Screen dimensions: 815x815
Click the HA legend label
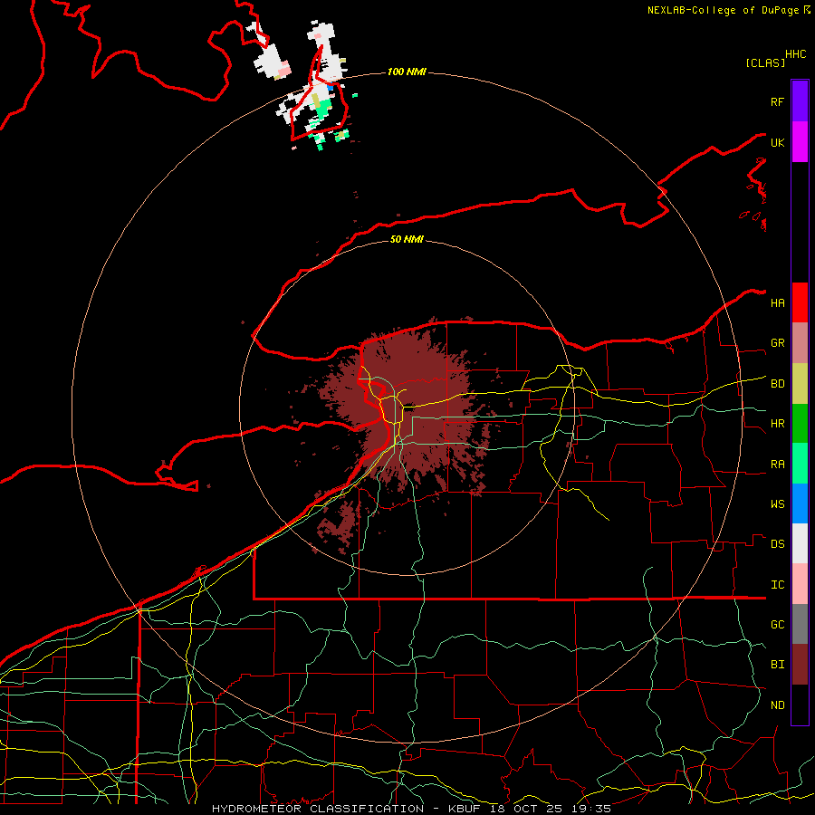tap(778, 303)
